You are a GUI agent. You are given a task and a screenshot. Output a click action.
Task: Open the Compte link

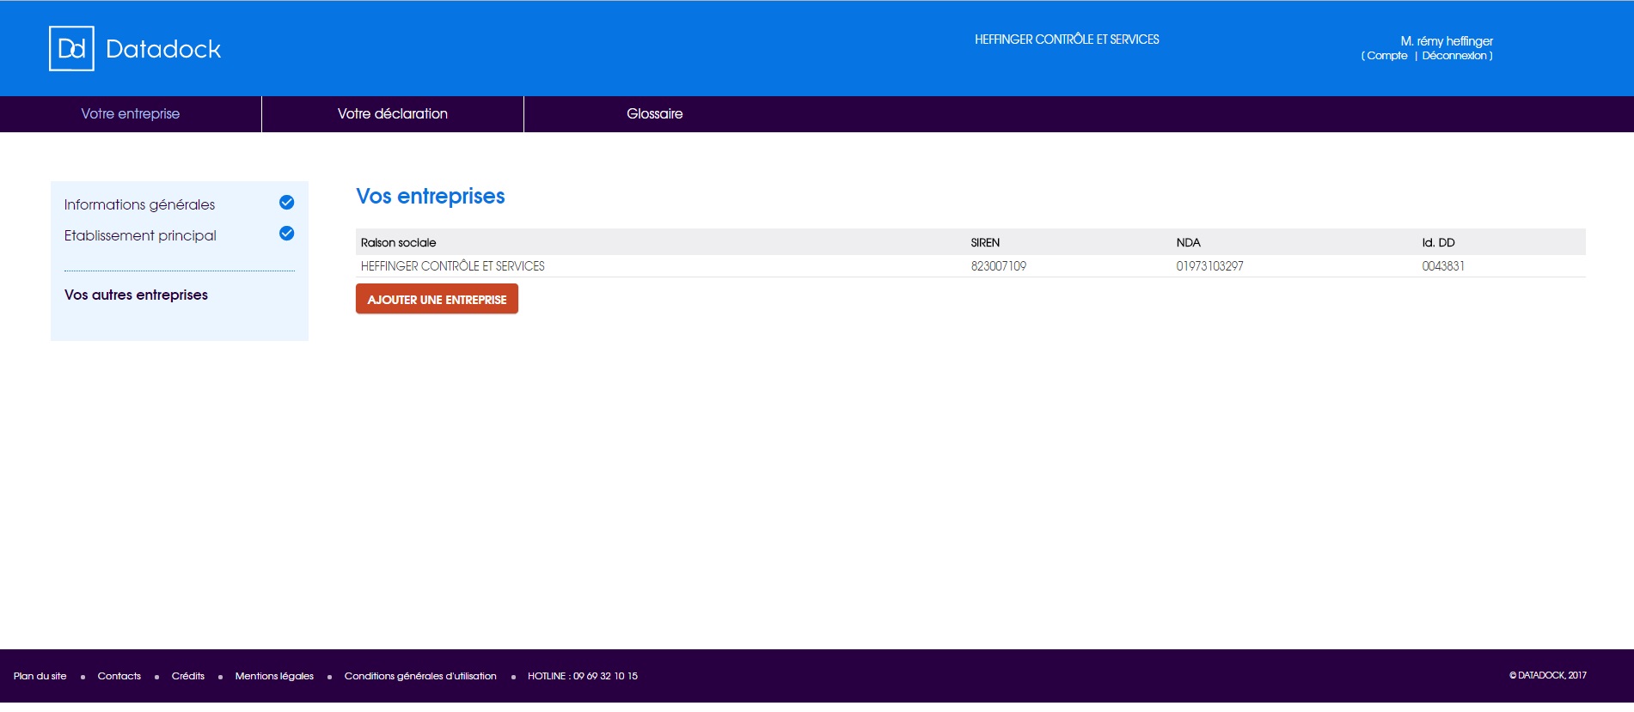(x=1387, y=56)
